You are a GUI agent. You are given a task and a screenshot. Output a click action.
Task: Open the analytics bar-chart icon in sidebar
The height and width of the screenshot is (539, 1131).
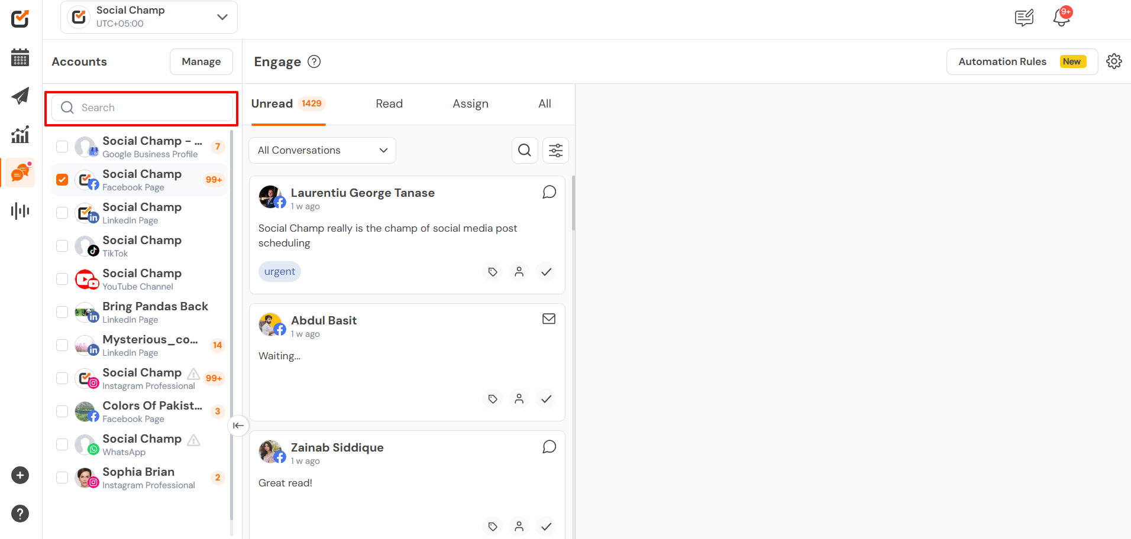[20, 134]
